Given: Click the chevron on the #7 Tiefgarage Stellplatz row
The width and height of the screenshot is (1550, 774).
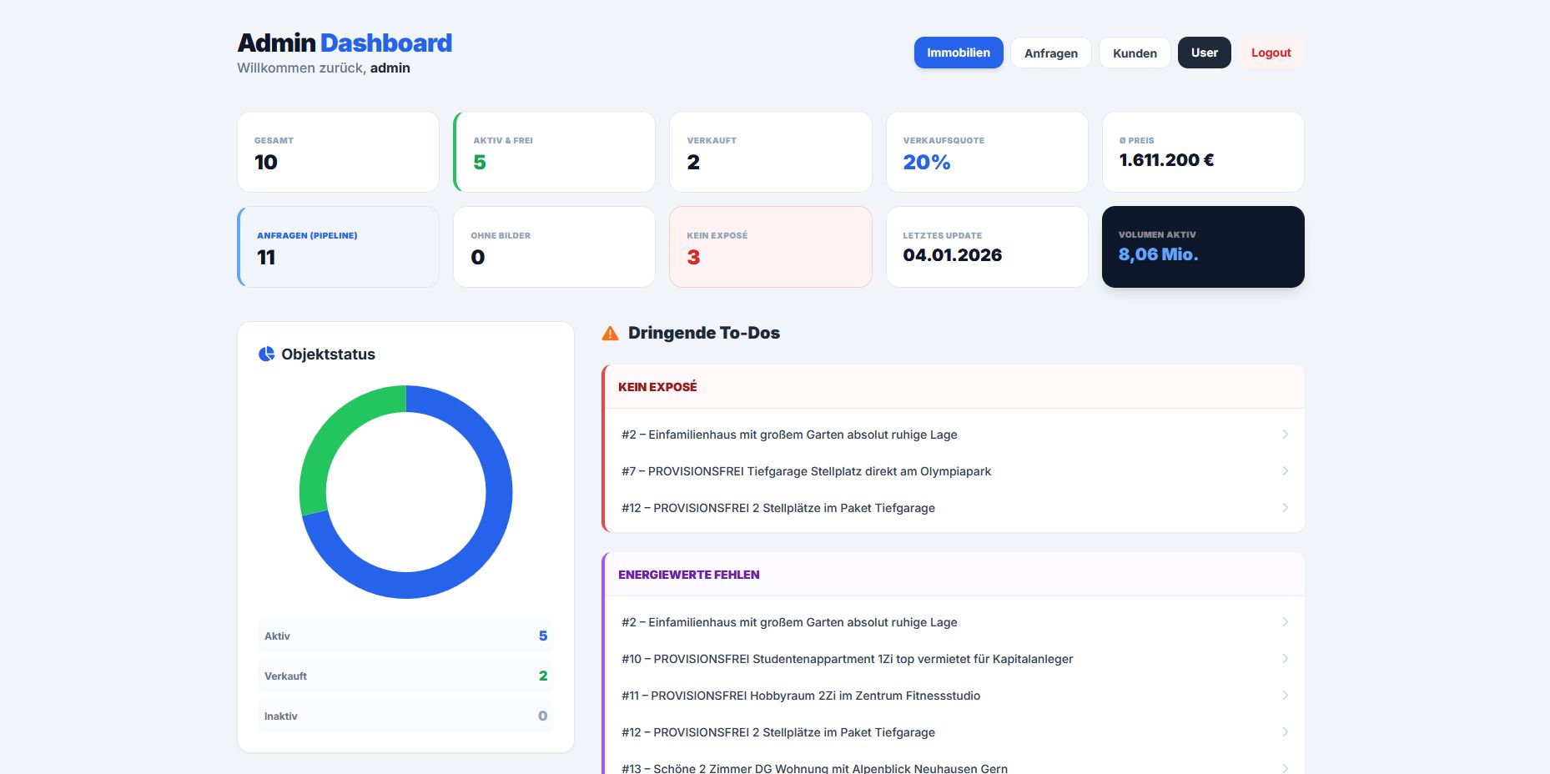Looking at the screenshot, I should coord(1285,470).
